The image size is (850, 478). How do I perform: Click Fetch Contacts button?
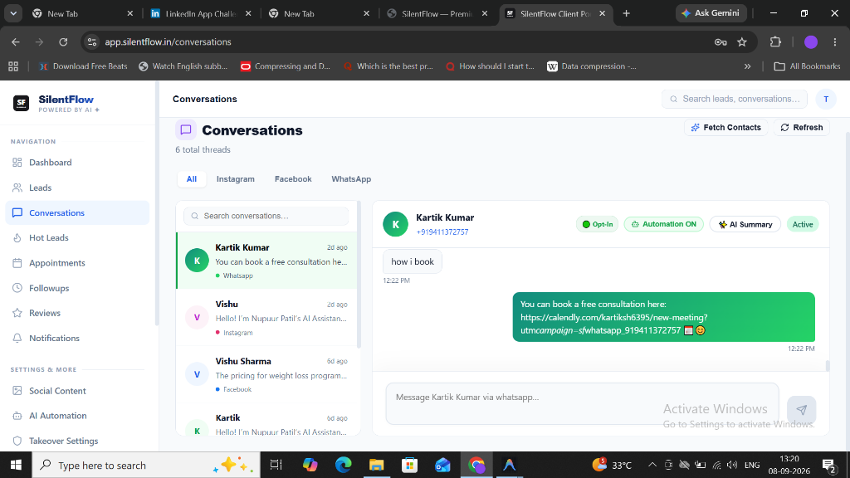[x=725, y=127]
